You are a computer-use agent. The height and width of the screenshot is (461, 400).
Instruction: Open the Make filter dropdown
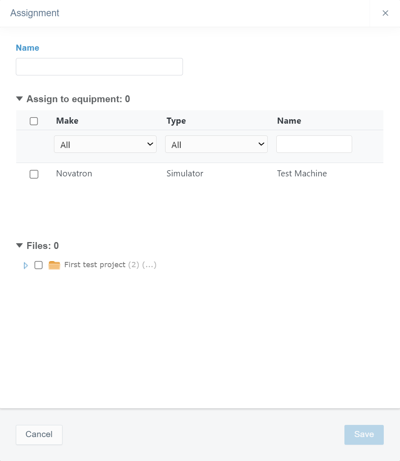(105, 144)
